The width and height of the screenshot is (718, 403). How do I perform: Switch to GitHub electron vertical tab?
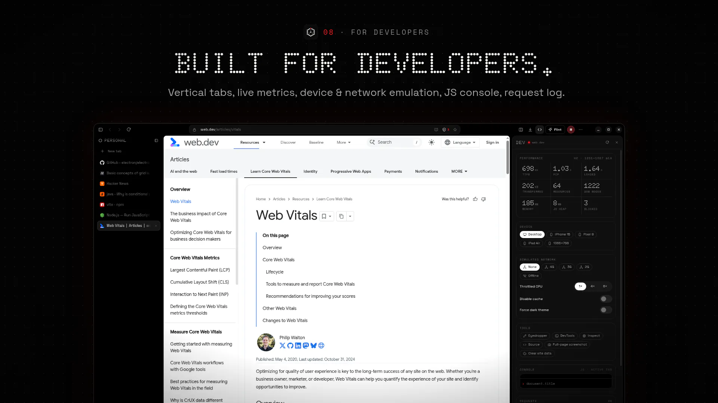click(129, 163)
